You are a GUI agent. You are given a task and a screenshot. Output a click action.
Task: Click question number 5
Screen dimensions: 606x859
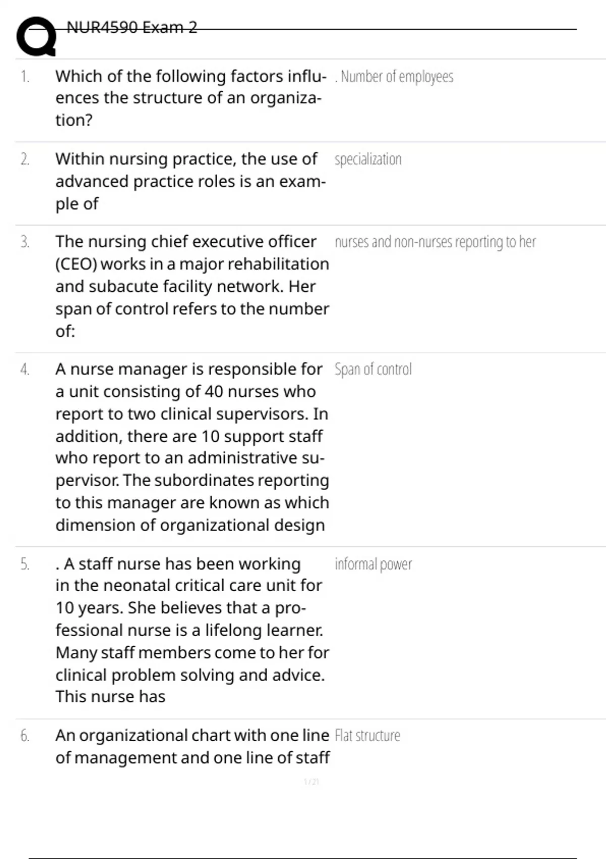click(x=25, y=564)
